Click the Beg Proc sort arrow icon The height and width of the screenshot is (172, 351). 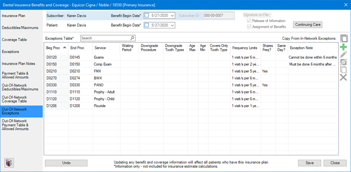64,48
